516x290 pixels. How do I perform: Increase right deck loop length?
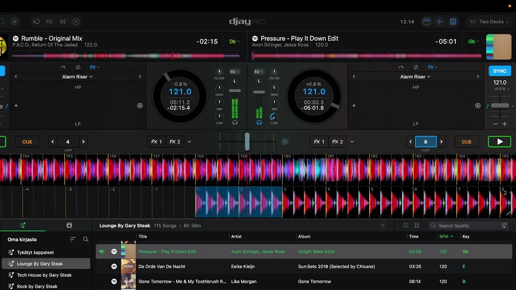tap(441, 142)
